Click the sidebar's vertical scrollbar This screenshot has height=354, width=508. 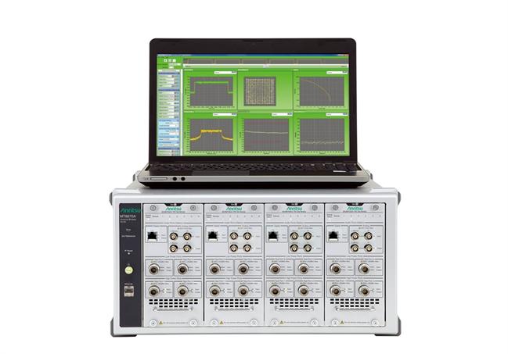coord(180,109)
